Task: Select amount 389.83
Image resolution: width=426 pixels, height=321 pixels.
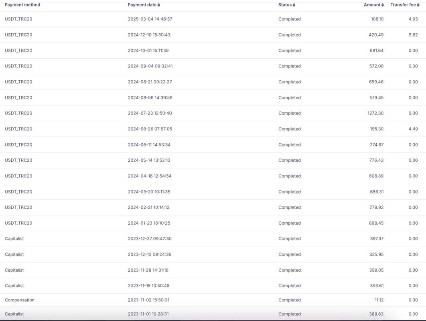Action: pos(376,314)
